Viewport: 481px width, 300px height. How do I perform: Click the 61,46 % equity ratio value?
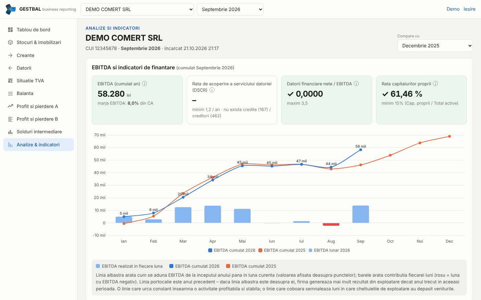(x=406, y=94)
